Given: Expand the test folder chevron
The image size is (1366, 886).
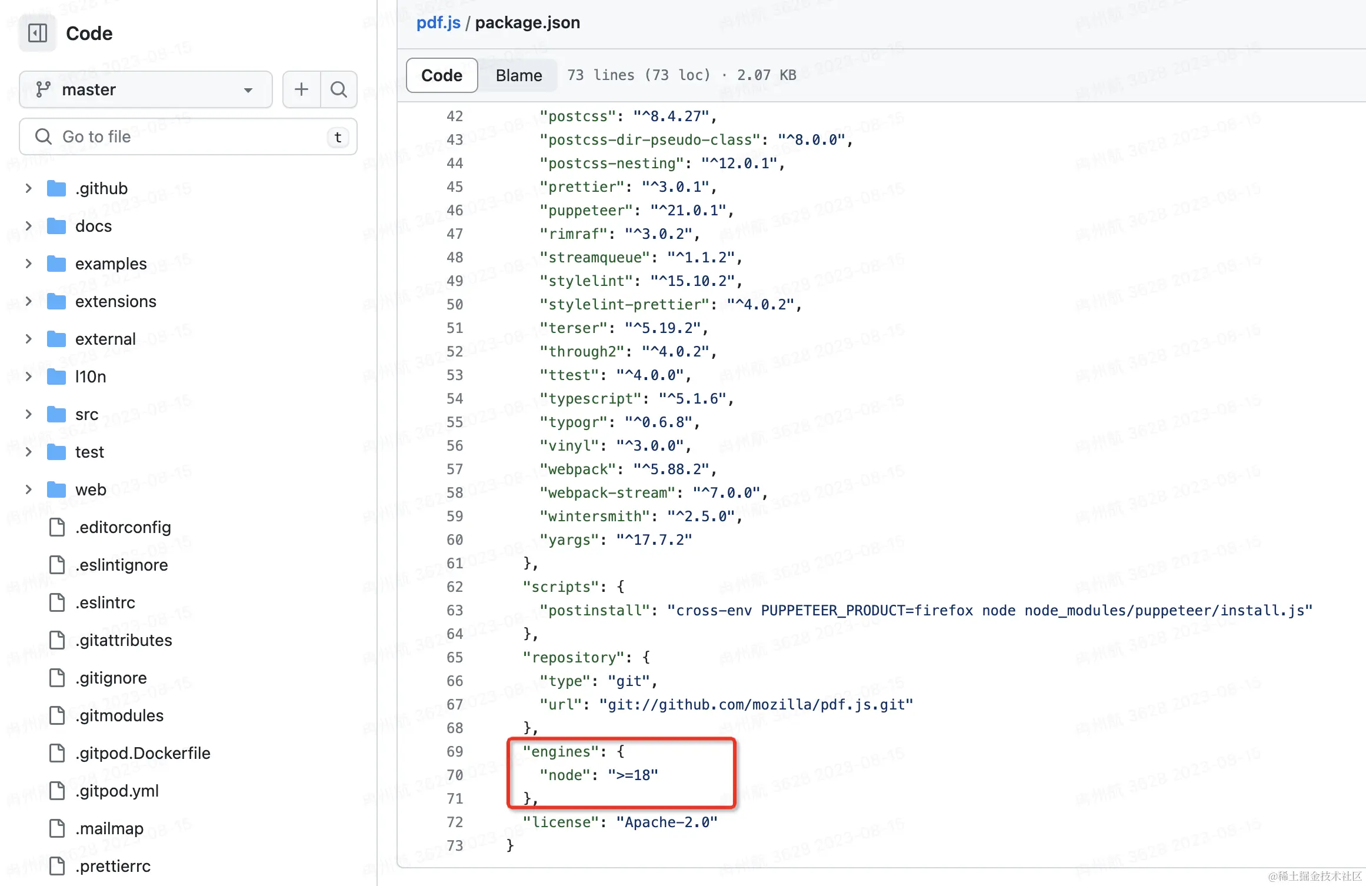Looking at the screenshot, I should click(x=28, y=452).
